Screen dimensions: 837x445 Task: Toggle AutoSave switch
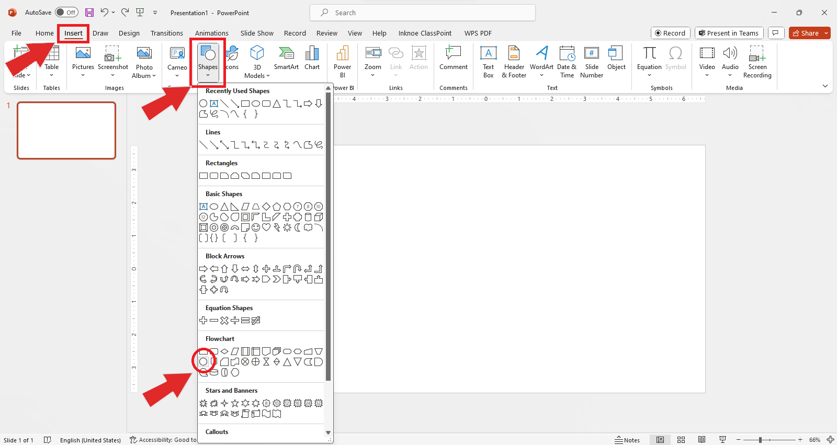67,13
